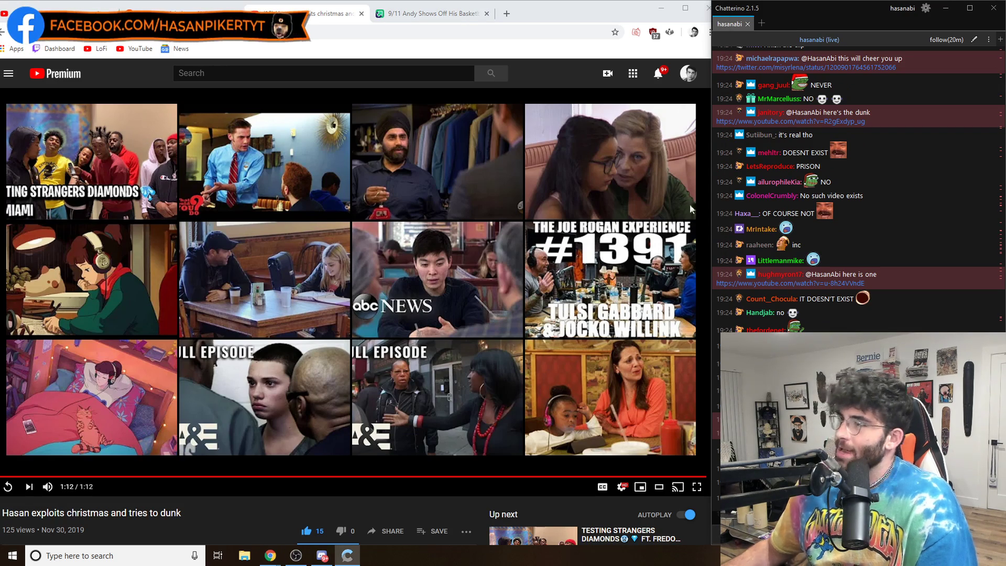This screenshot has width=1006, height=566.
Task: Open the YouTube bookmark
Action: pos(134,48)
